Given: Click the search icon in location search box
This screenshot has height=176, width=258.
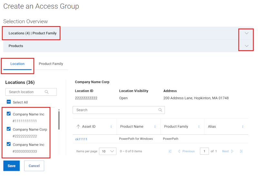Looking at the screenshot, I should tap(47, 92).
